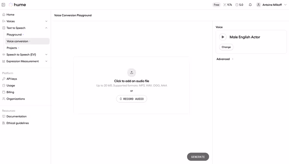The height and width of the screenshot is (164, 289).
Task: Expand the Advanced settings
Action: coord(225,59)
